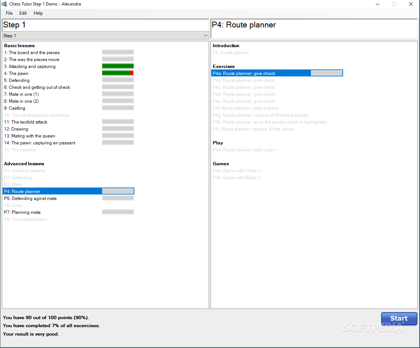The height and width of the screenshot is (348, 420).
Task: Select lesson 1: The board and the pieces
Action: coord(32,53)
